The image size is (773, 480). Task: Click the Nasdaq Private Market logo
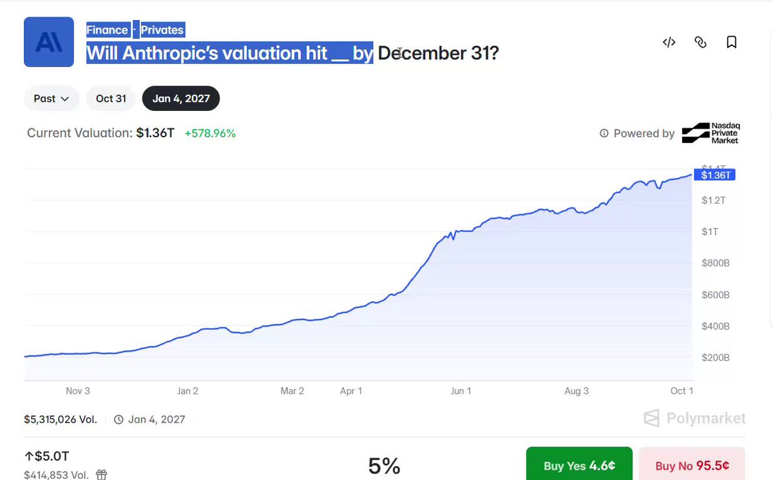[711, 133]
